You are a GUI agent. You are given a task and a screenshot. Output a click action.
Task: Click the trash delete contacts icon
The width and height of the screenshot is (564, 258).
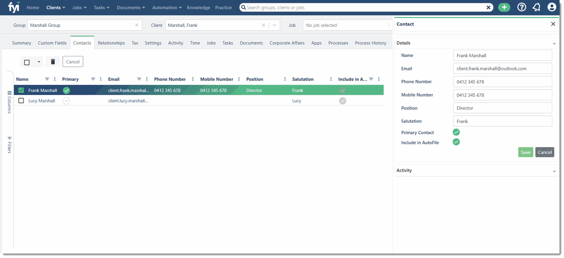tap(53, 62)
